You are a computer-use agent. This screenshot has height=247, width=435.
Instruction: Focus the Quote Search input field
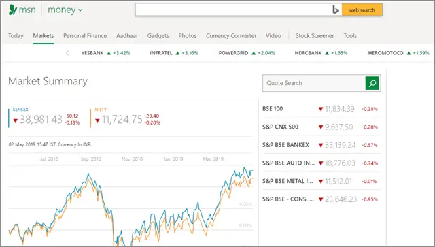pos(314,83)
